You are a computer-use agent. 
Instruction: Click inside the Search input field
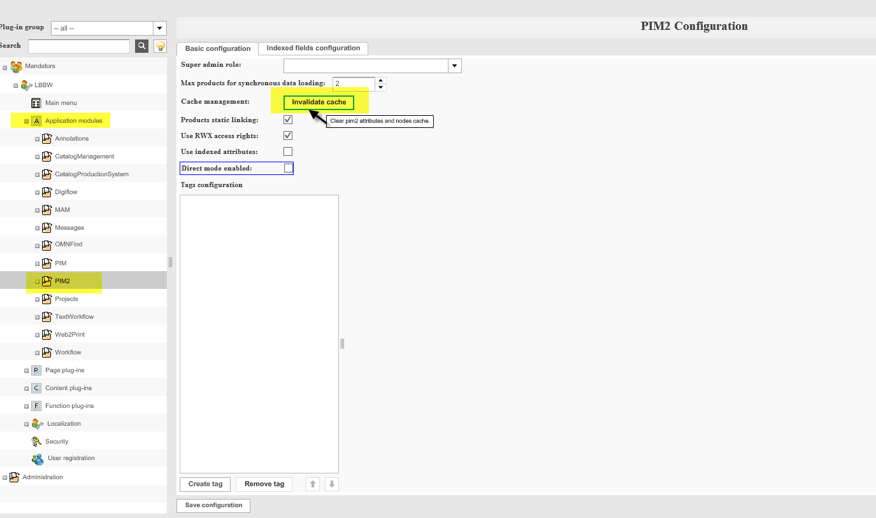click(78, 46)
